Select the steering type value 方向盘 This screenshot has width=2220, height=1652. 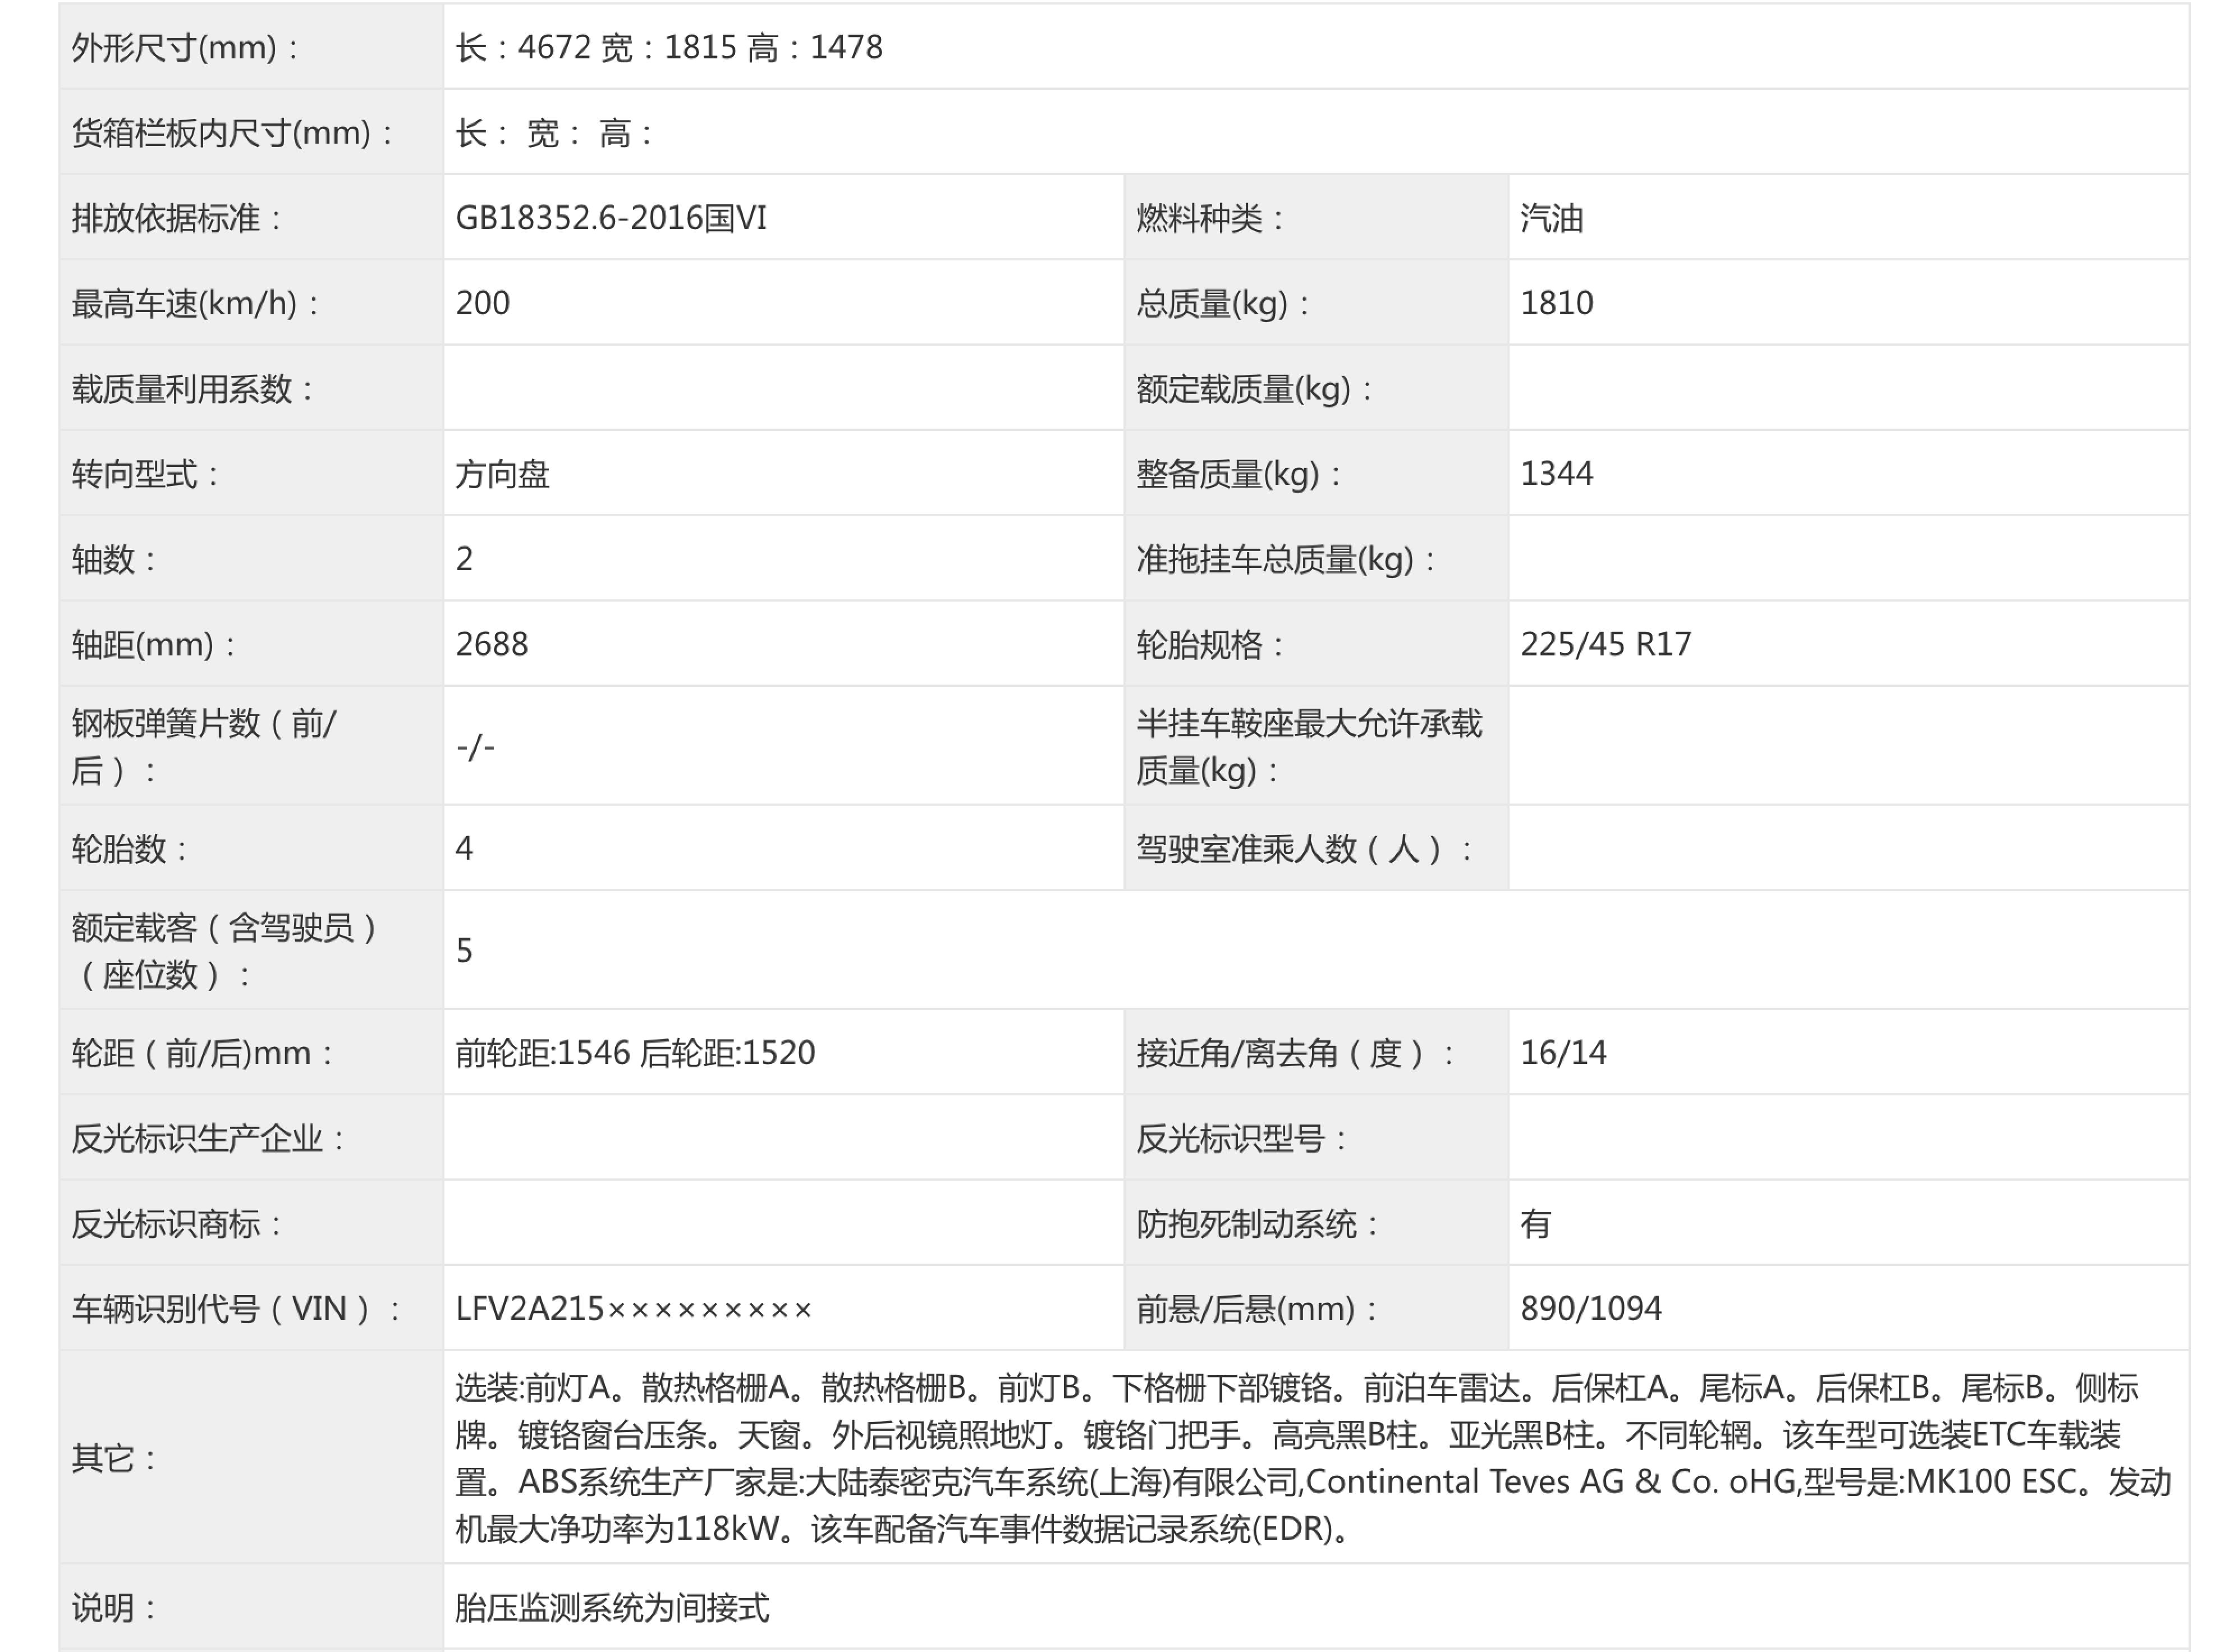[502, 474]
